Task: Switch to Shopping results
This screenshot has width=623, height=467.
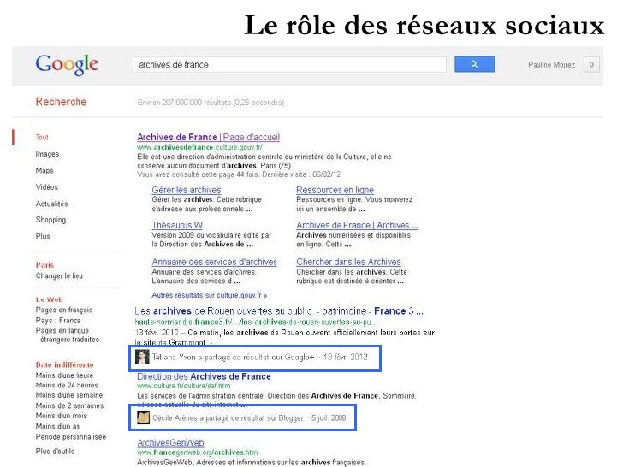Action: (50, 220)
